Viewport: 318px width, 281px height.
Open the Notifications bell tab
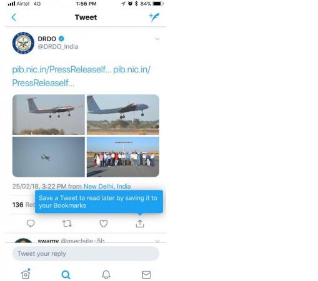click(106, 275)
